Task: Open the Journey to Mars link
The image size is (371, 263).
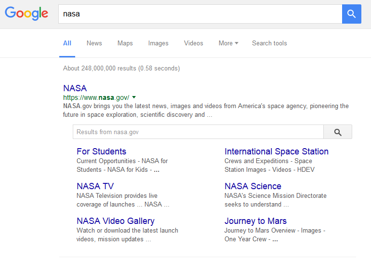Action: 255,221
